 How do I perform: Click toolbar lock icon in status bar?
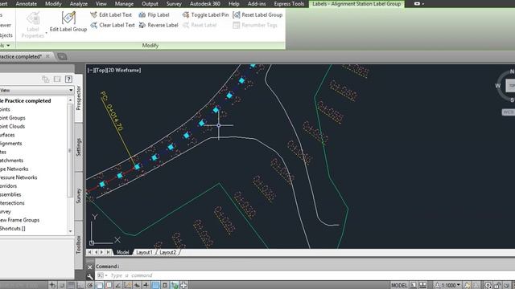(497, 285)
